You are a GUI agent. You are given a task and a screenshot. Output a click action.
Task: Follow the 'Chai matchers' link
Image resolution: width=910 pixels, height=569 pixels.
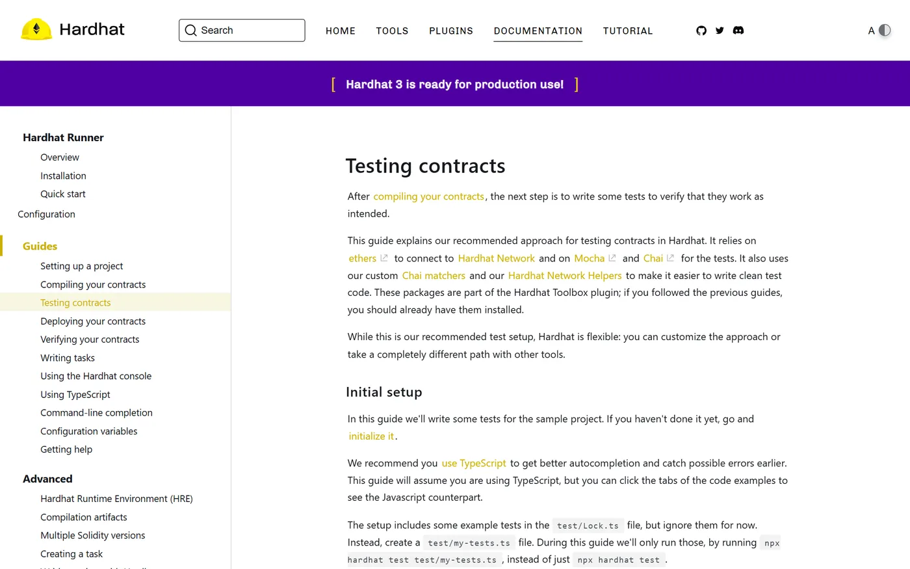[434, 276]
